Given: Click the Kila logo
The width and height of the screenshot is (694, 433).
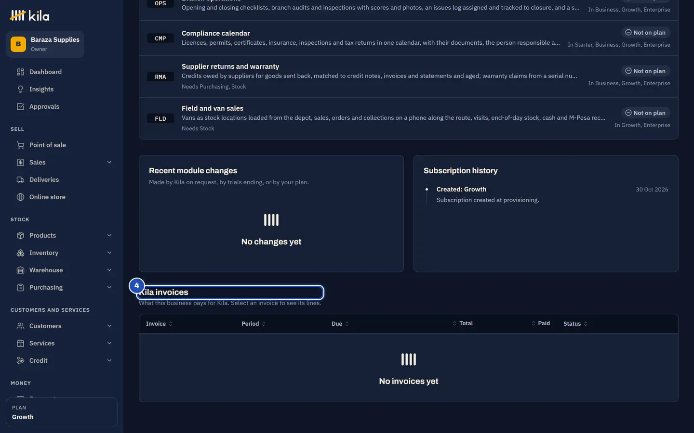Looking at the screenshot, I should pyautogui.click(x=29, y=15).
